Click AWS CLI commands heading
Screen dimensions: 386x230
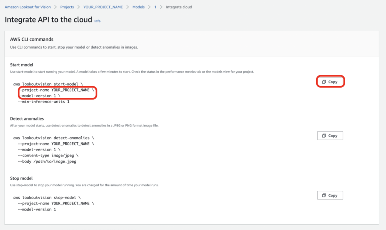(32, 39)
